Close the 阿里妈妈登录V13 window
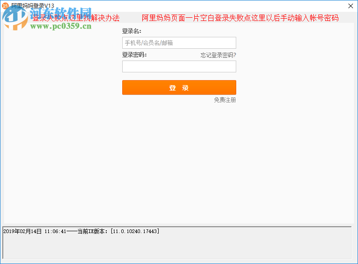Viewport: 358px width, 264px height. (x=351, y=6)
